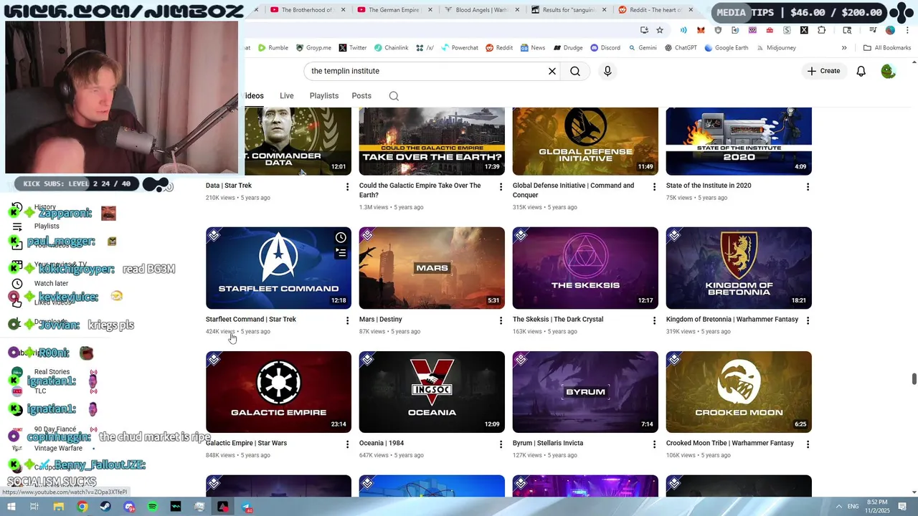Open the Reddit bookmark
918x516 pixels.
(499, 48)
